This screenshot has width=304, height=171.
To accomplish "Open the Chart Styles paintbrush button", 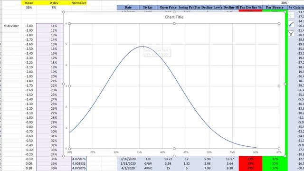I will 291,24.
